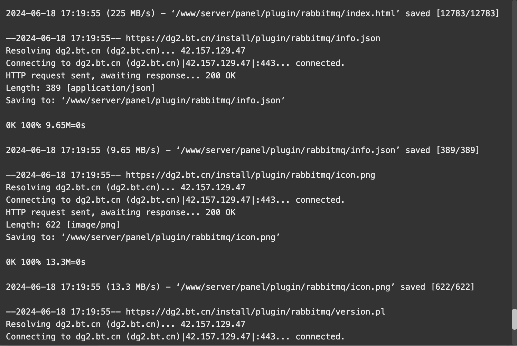This screenshot has height=346, width=517.
Task: Grab the vertical scrollbar thumb
Action: click(x=514, y=319)
